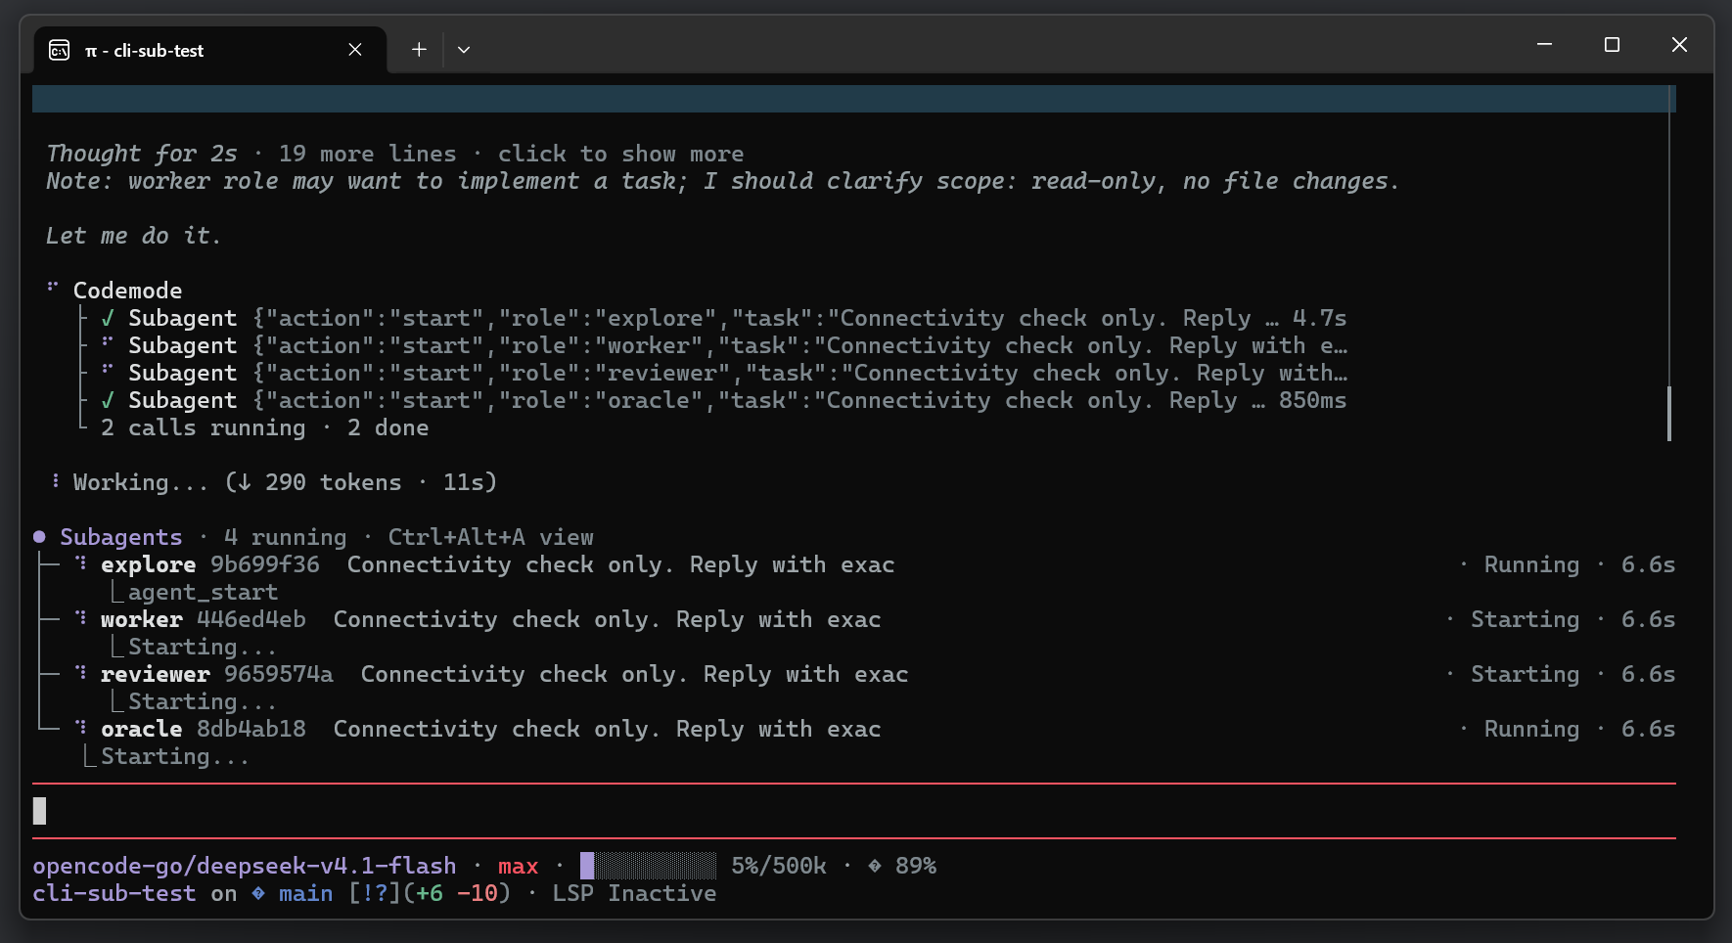Click the terminal icon on the tab
Screen dimensions: 1732x943
pos(60,50)
